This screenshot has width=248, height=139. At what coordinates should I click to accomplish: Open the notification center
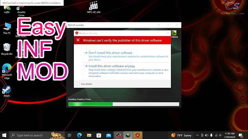pyautogui.click(x=241, y=135)
